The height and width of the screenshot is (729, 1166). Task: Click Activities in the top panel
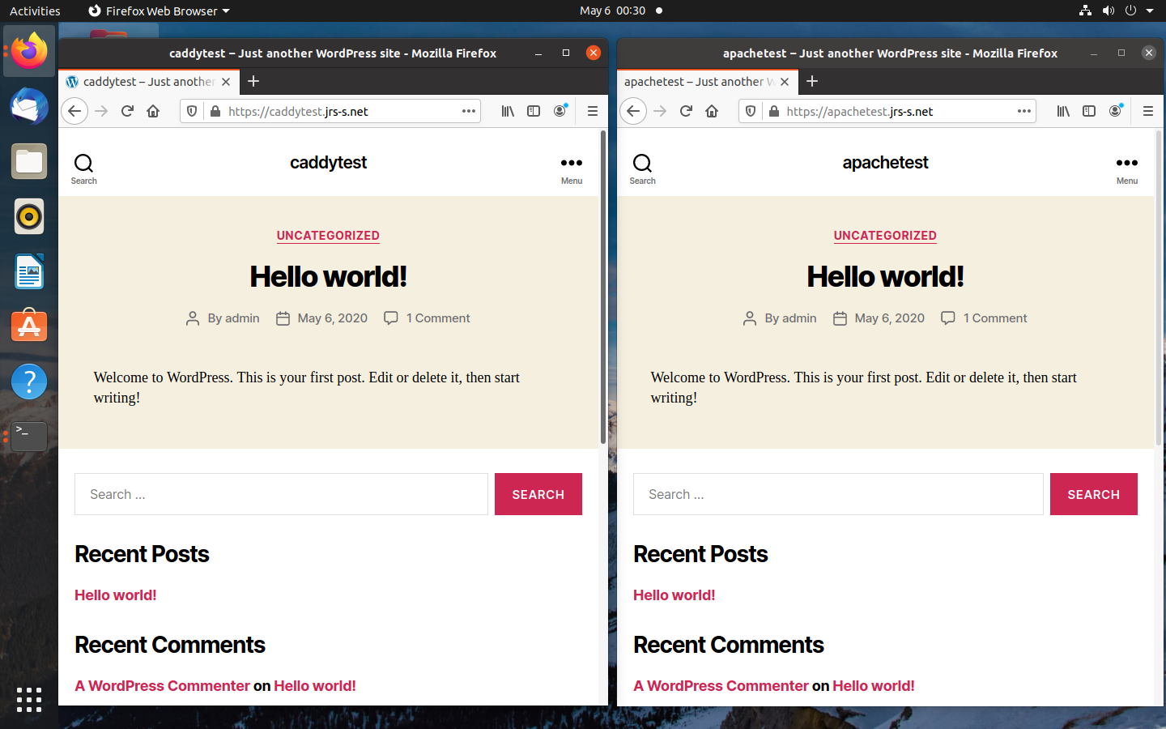coord(34,11)
